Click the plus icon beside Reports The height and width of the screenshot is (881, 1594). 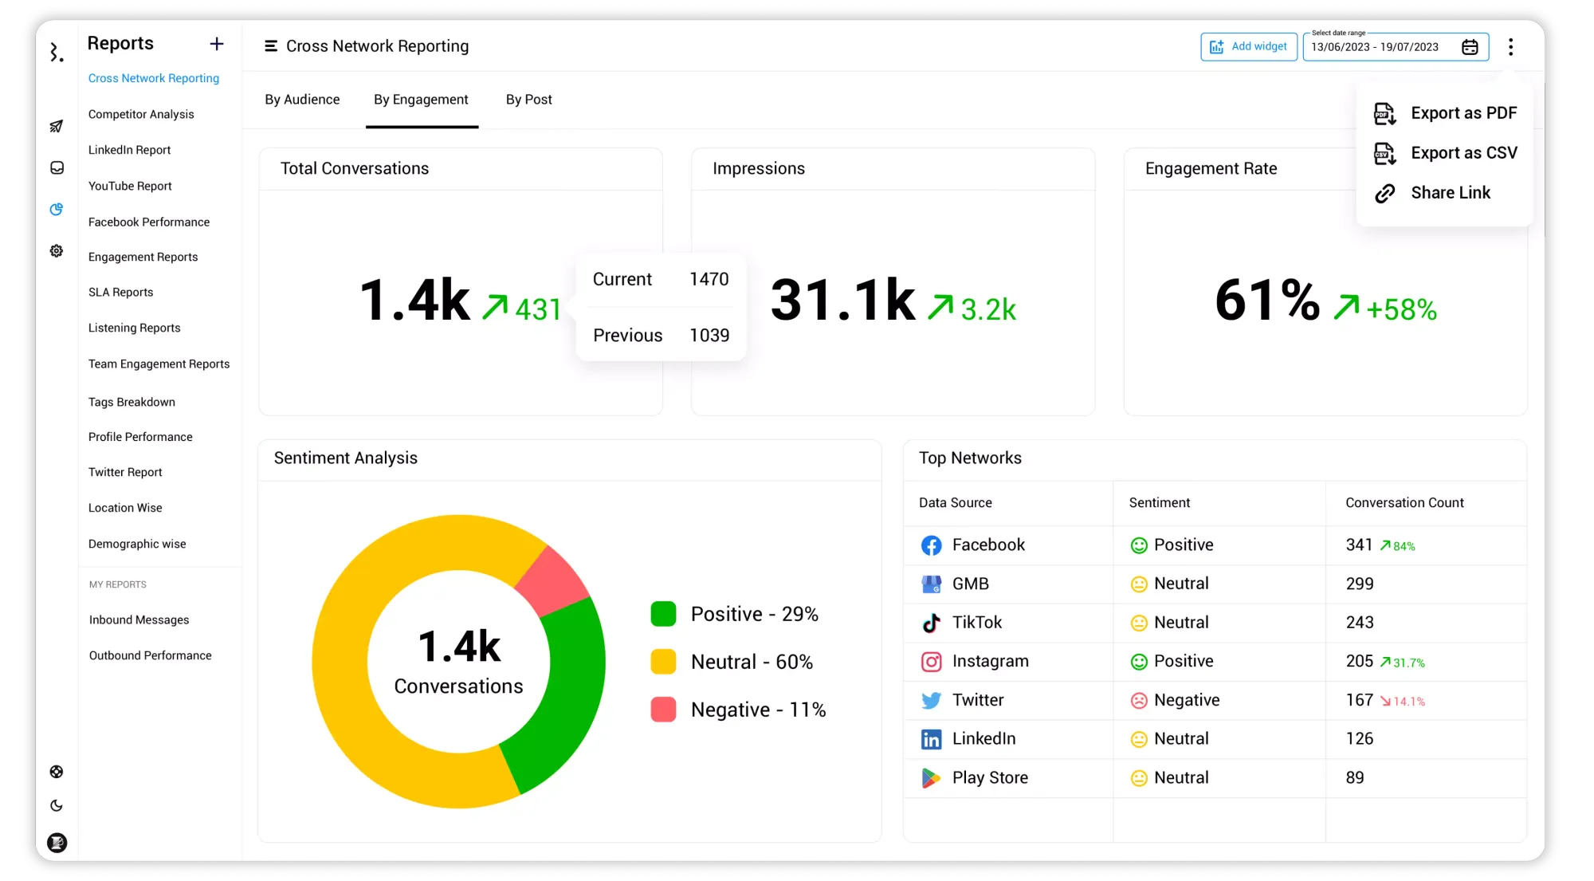point(217,44)
